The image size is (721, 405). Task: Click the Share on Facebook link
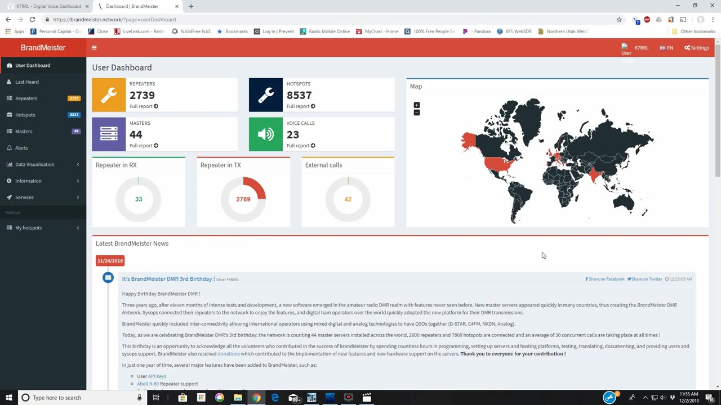coord(605,279)
